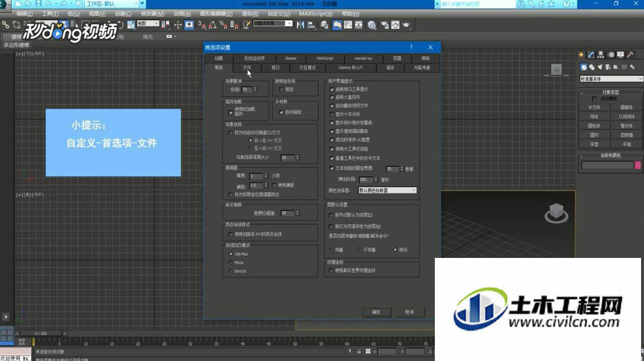Click the Save File icon in title bar
Screen dimensions: 644x361
tap(38, 4)
